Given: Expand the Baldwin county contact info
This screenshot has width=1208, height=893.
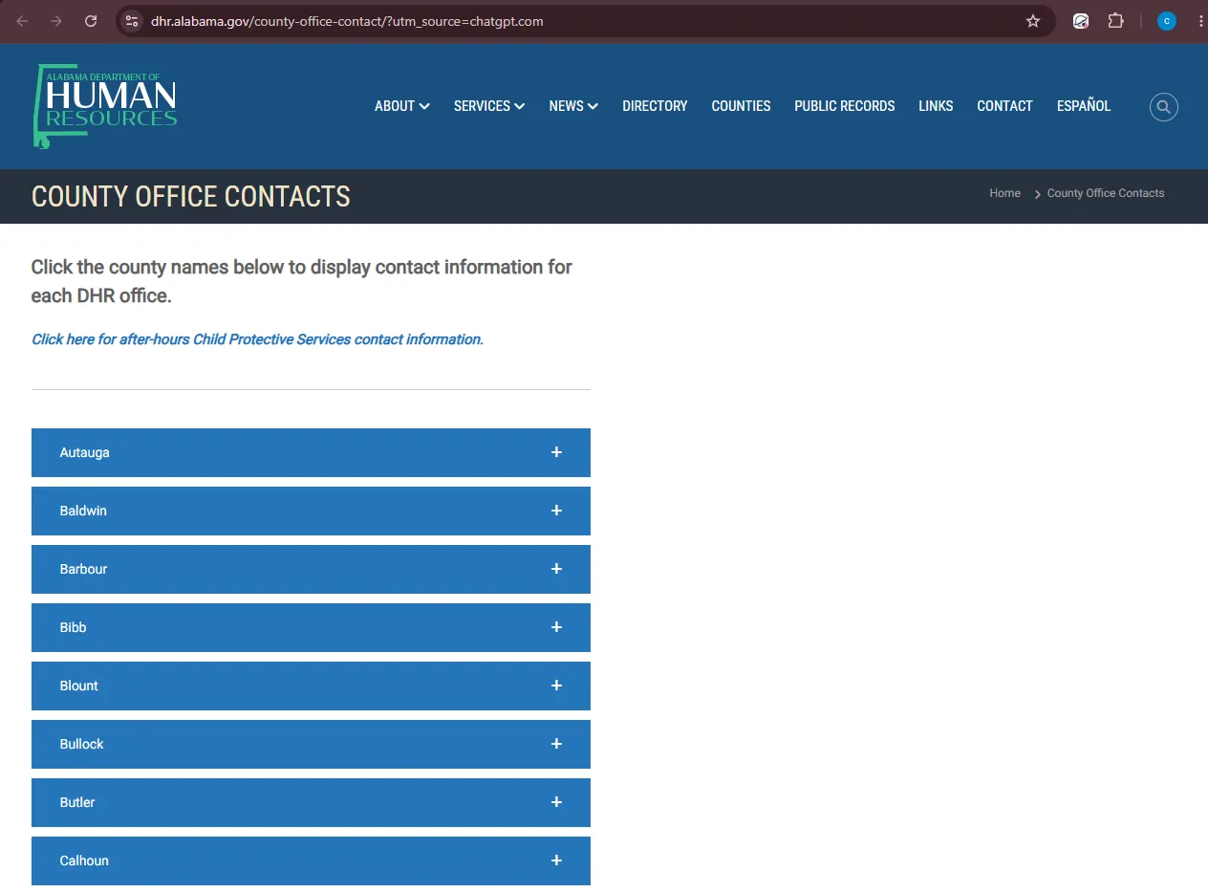Looking at the screenshot, I should [x=311, y=511].
